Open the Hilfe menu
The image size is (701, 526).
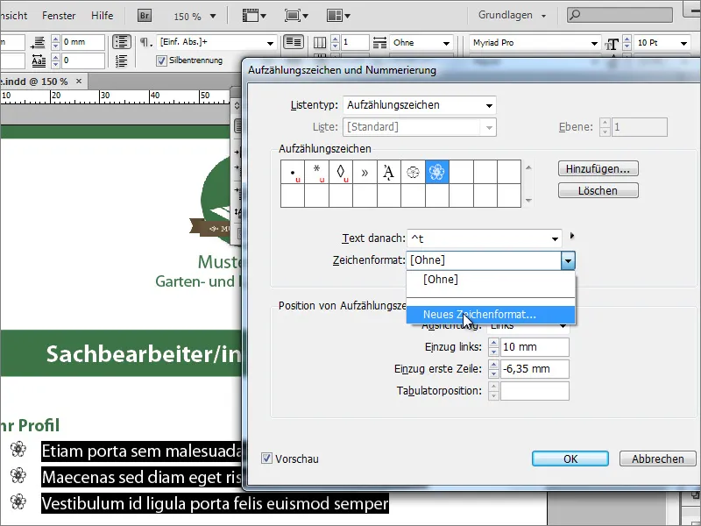click(x=102, y=16)
